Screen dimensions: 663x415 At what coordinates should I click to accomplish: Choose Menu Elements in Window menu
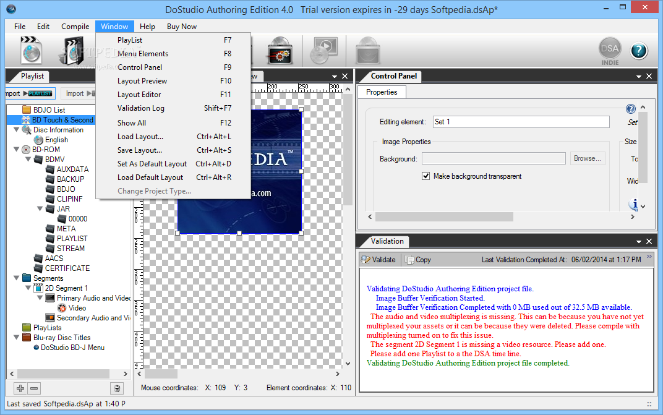tap(173, 54)
